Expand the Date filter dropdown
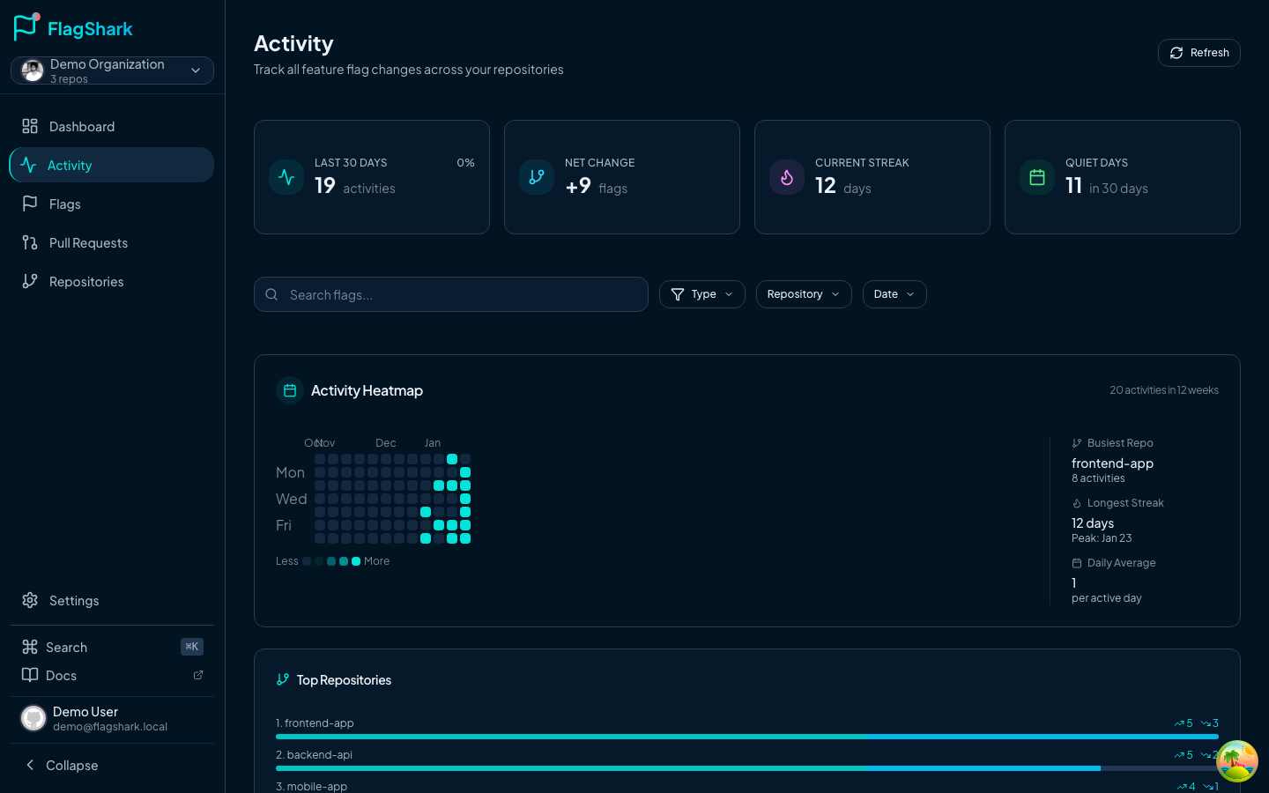 click(x=894, y=294)
